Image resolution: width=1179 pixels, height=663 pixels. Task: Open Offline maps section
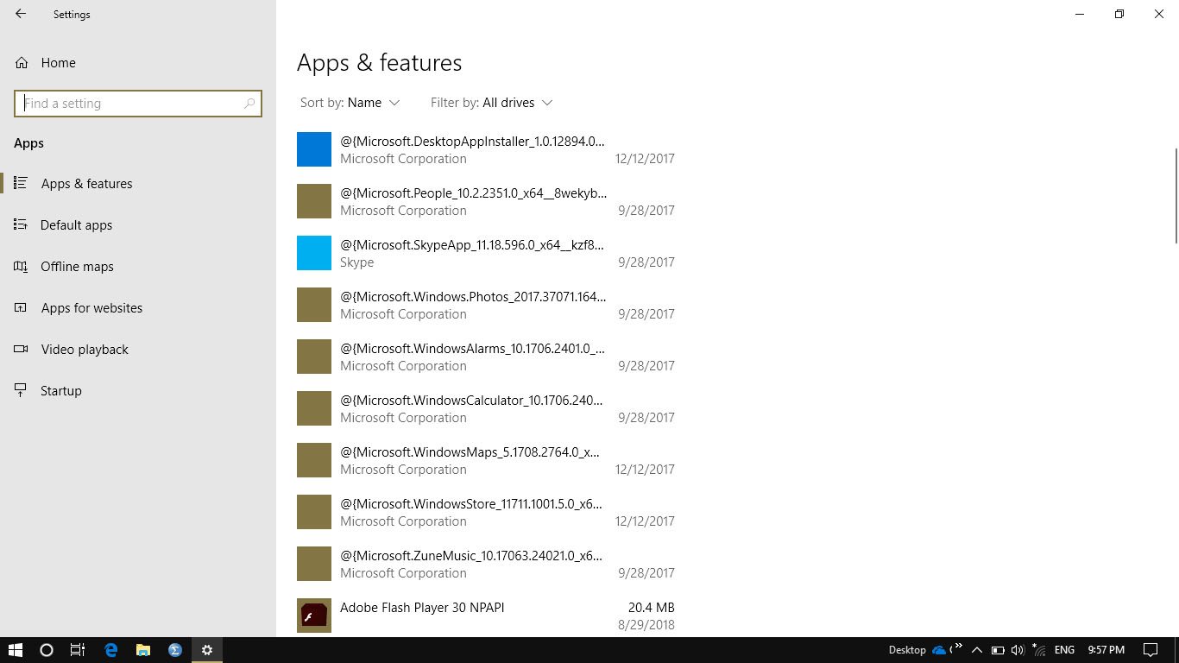coord(138,267)
